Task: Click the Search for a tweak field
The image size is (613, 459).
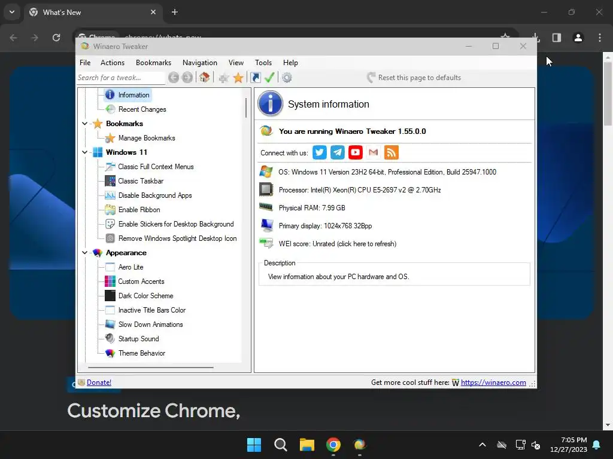Action: click(121, 78)
